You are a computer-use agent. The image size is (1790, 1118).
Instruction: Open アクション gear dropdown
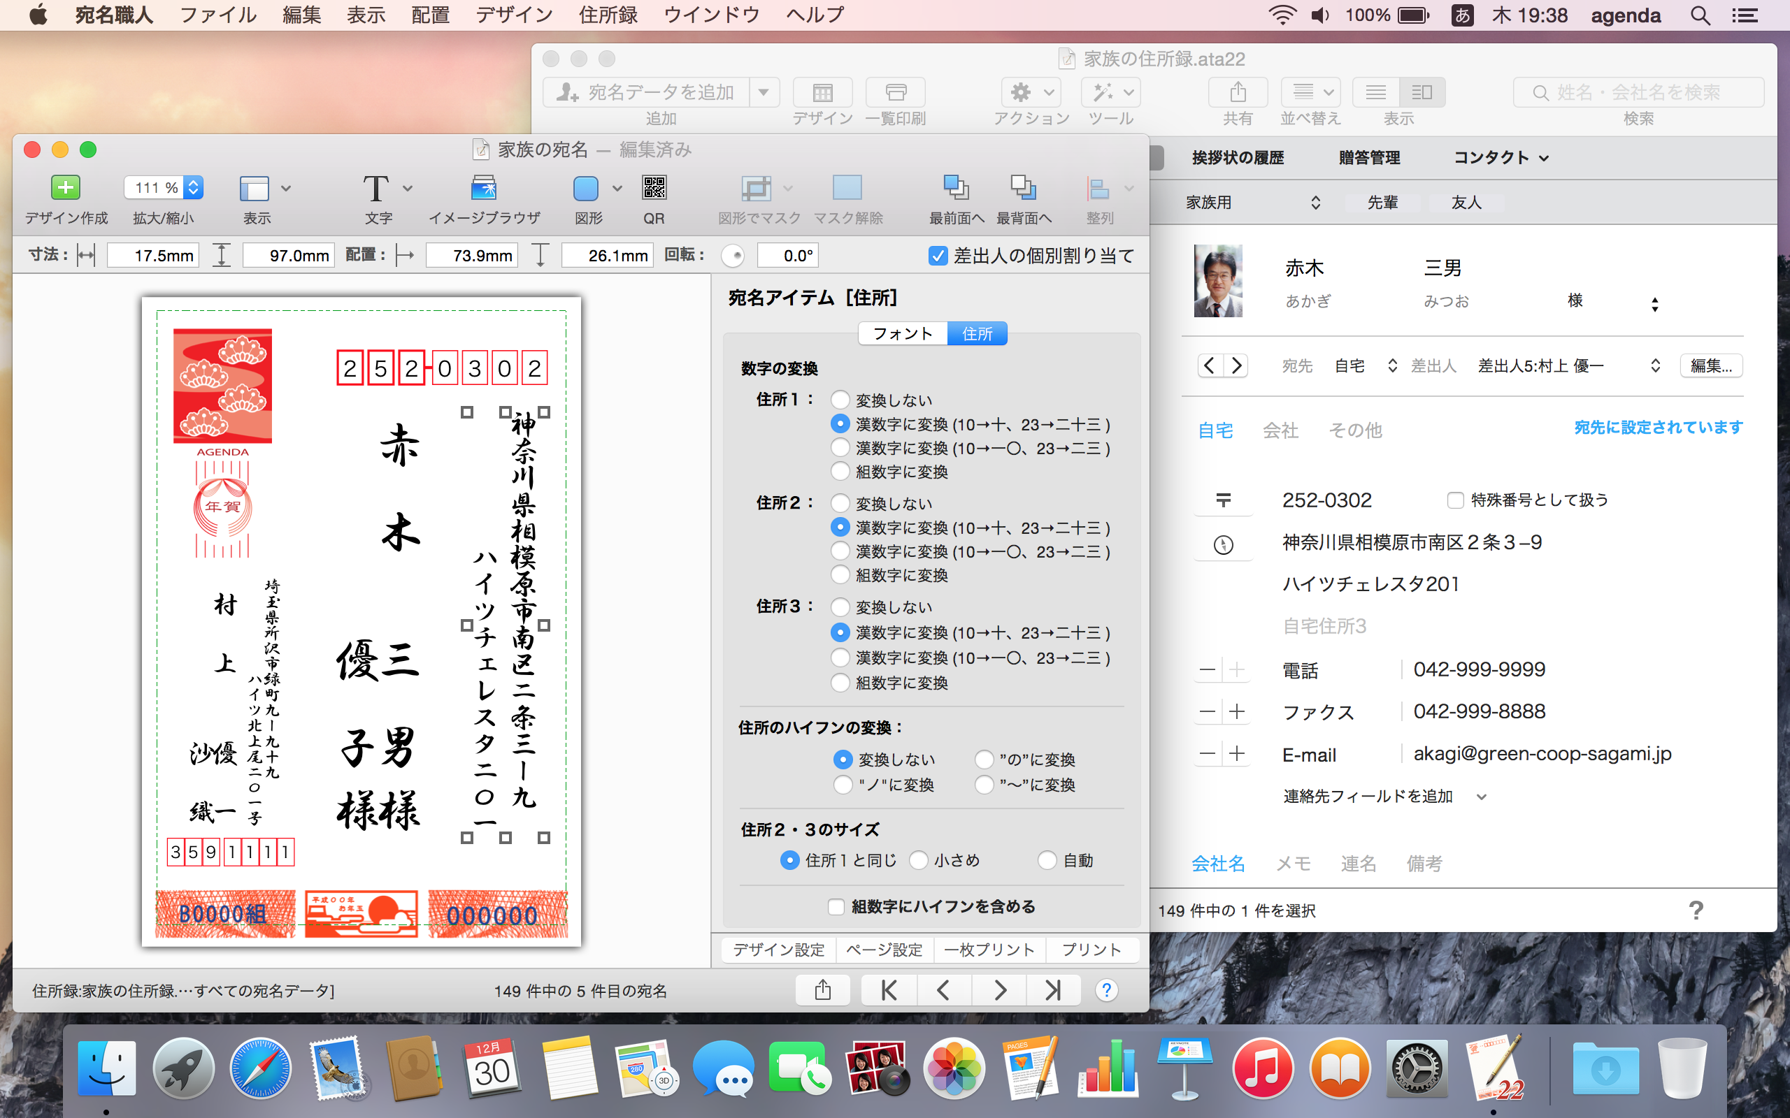pyautogui.click(x=1031, y=92)
